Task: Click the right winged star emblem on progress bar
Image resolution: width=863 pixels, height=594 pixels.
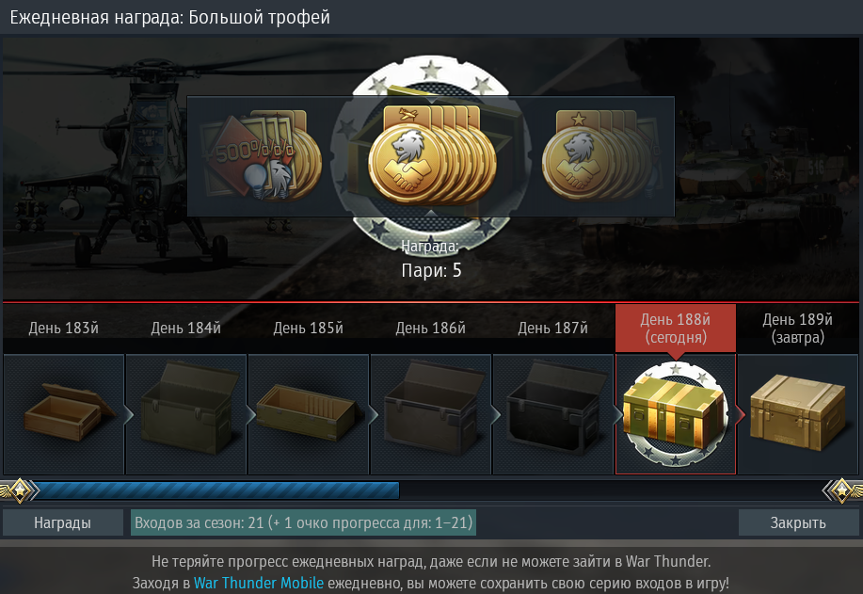Action: point(842,490)
